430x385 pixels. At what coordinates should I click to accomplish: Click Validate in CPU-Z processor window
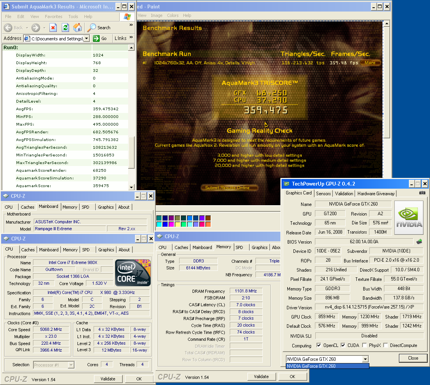(108, 379)
